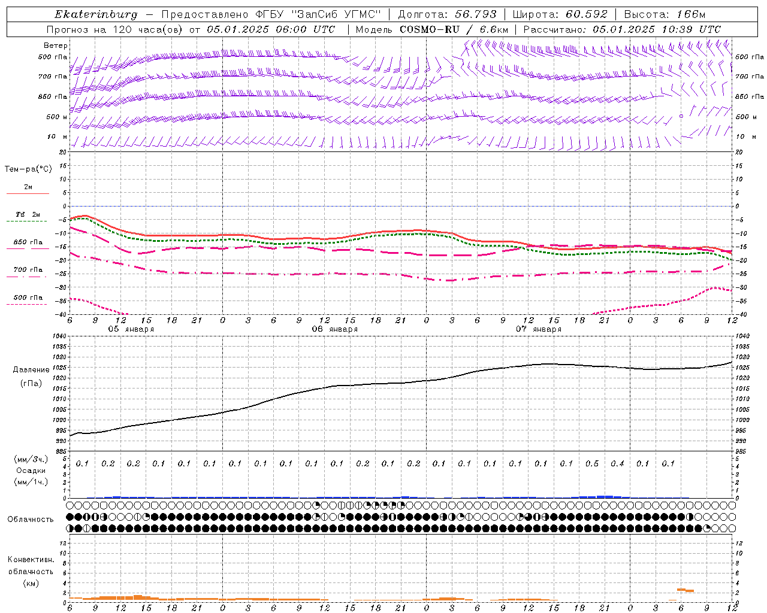Click the 0.4 precipitation value
The image size is (767, 613).
[617, 463]
